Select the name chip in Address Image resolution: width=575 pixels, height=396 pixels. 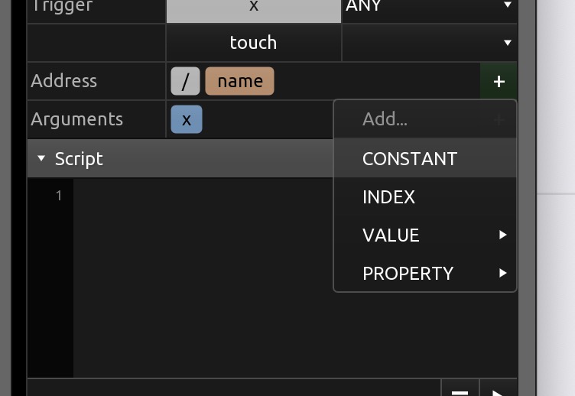(239, 81)
